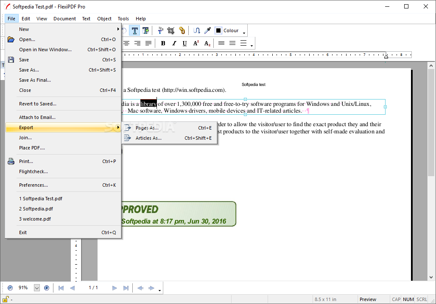Select the Text tool in toolbar
The image size is (436, 304).
[135, 30]
